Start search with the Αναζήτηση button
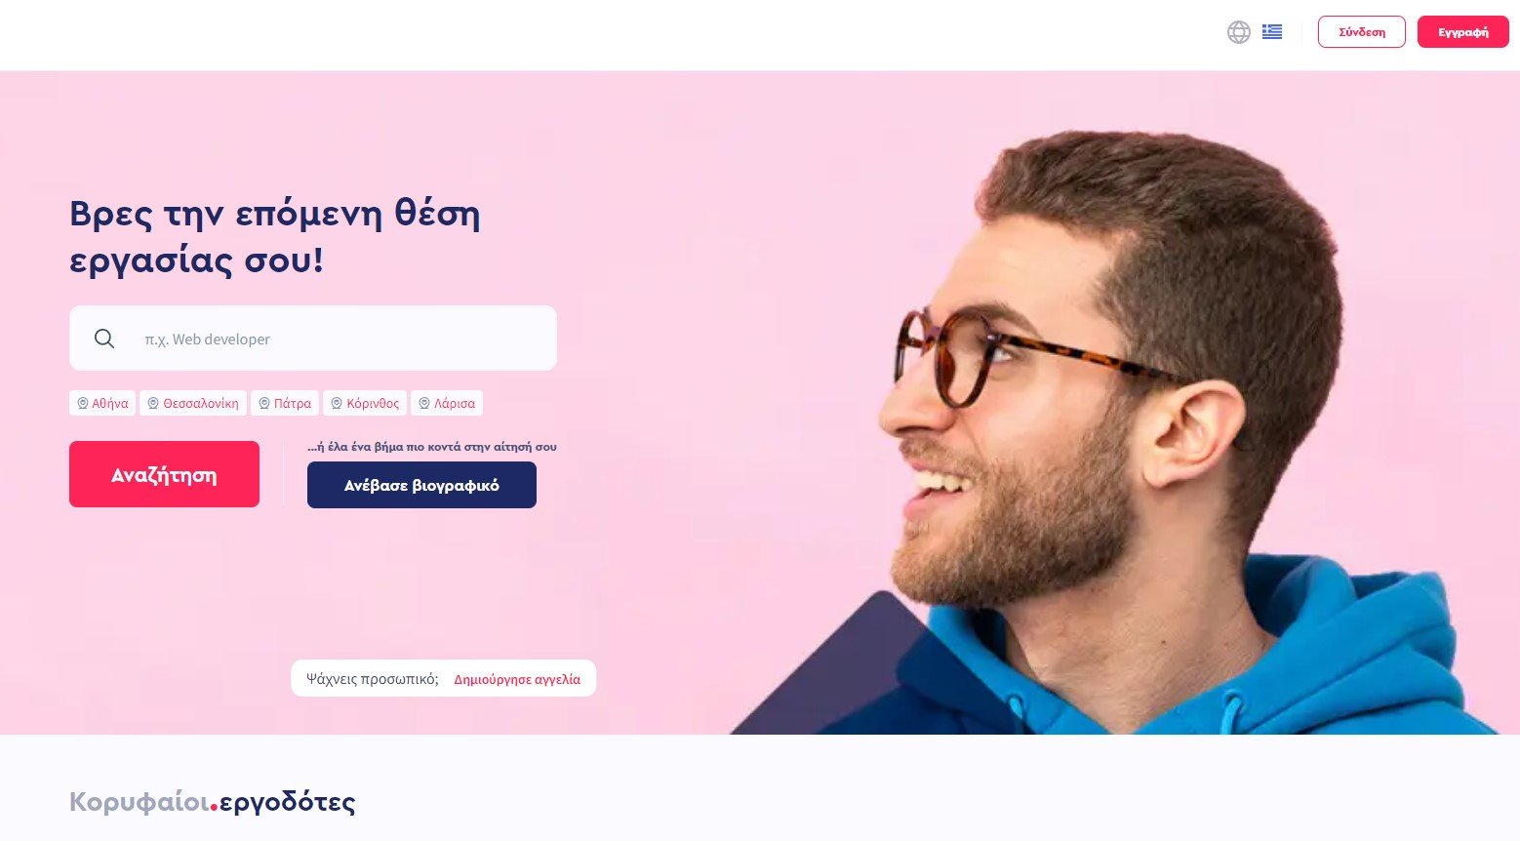Screen dimensions: 1520x841 pyautogui.click(x=164, y=474)
